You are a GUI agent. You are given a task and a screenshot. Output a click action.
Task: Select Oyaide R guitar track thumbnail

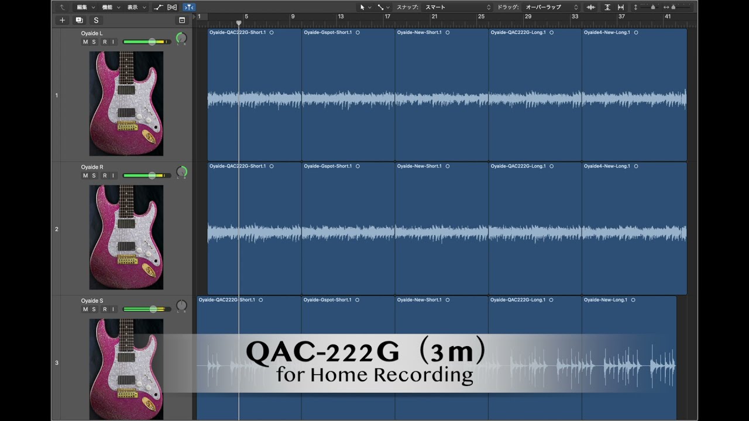(x=126, y=237)
